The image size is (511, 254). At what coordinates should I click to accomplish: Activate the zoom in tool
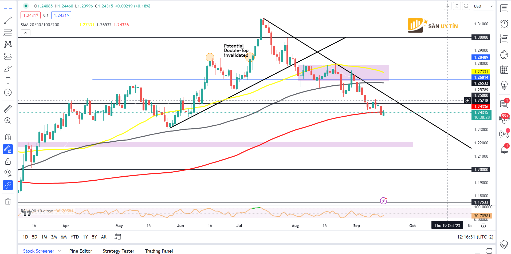point(8,120)
